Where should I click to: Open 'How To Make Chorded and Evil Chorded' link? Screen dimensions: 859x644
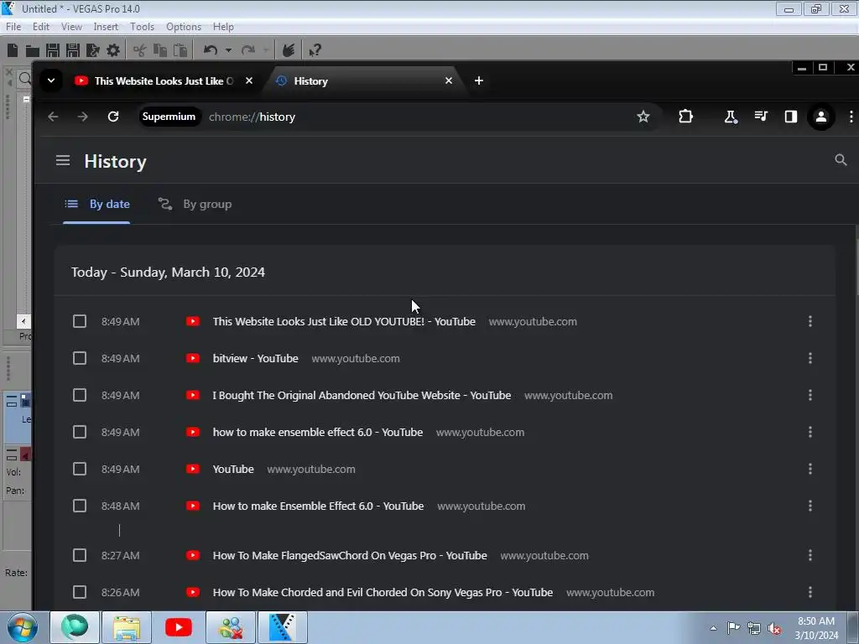click(383, 593)
